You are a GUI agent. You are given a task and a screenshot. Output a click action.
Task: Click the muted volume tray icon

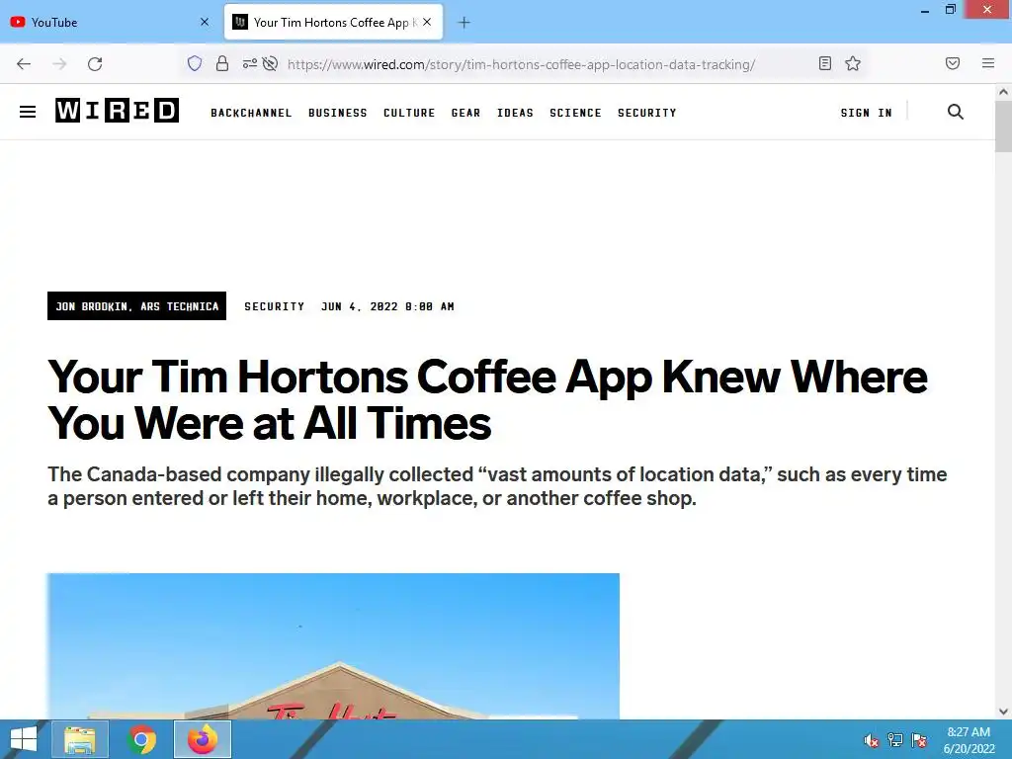point(872,740)
